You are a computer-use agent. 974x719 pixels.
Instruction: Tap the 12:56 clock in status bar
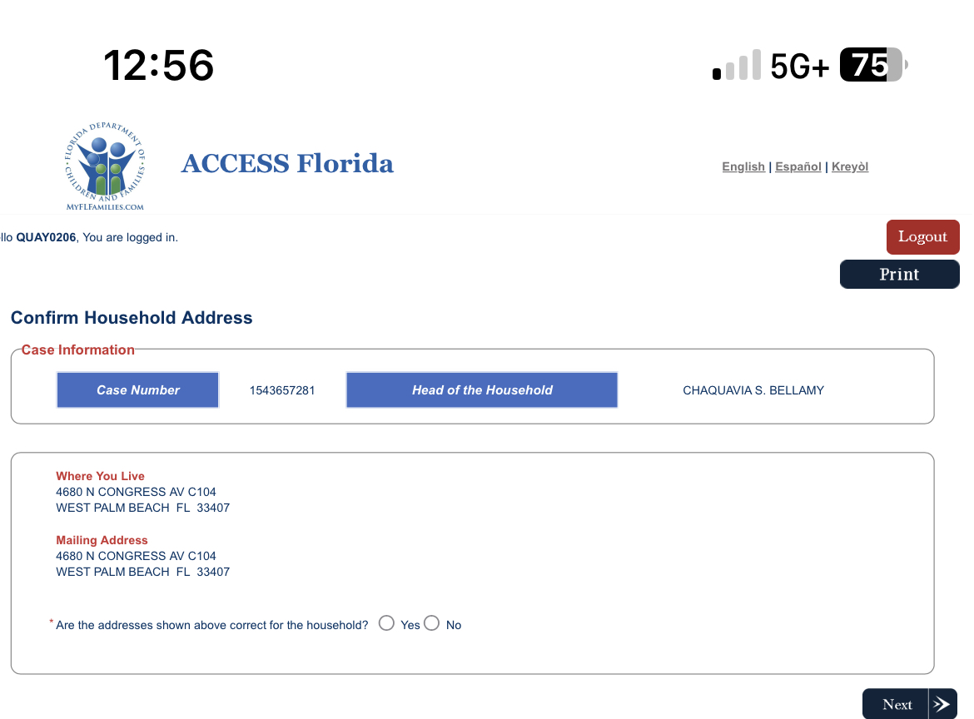tap(158, 65)
